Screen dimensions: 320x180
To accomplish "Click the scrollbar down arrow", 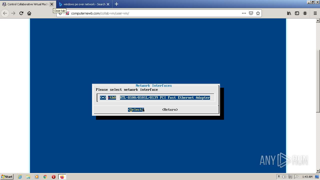I will 318,171.
